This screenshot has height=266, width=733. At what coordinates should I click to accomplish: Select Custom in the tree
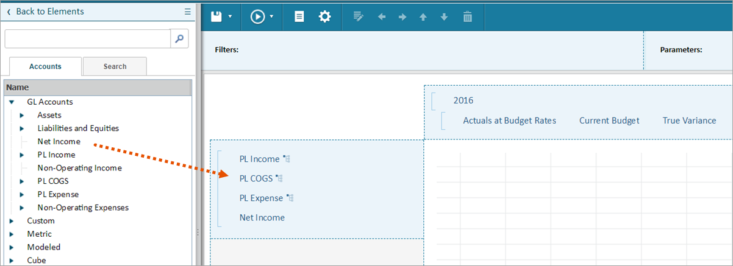(41, 221)
